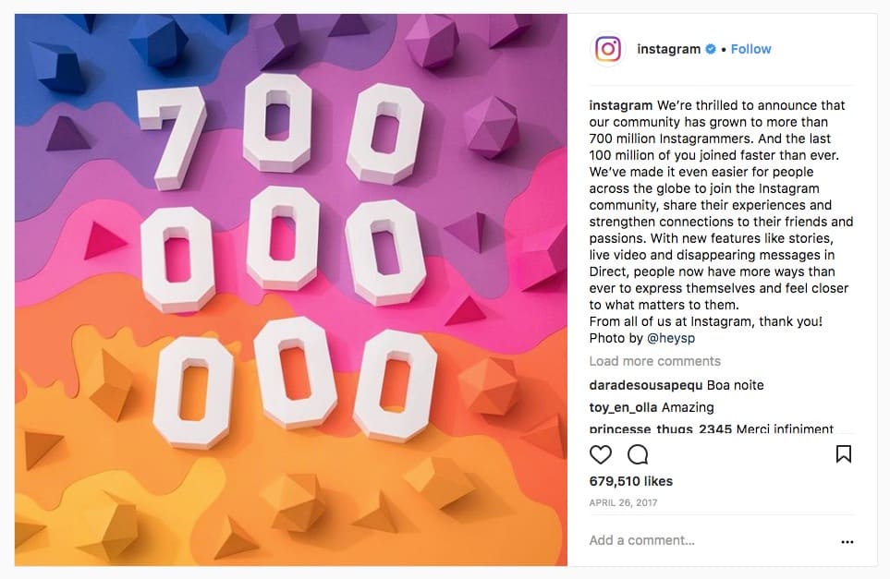890x579 pixels.
Task: Open comments with the speech bubble icon
Action: (638, 454)
